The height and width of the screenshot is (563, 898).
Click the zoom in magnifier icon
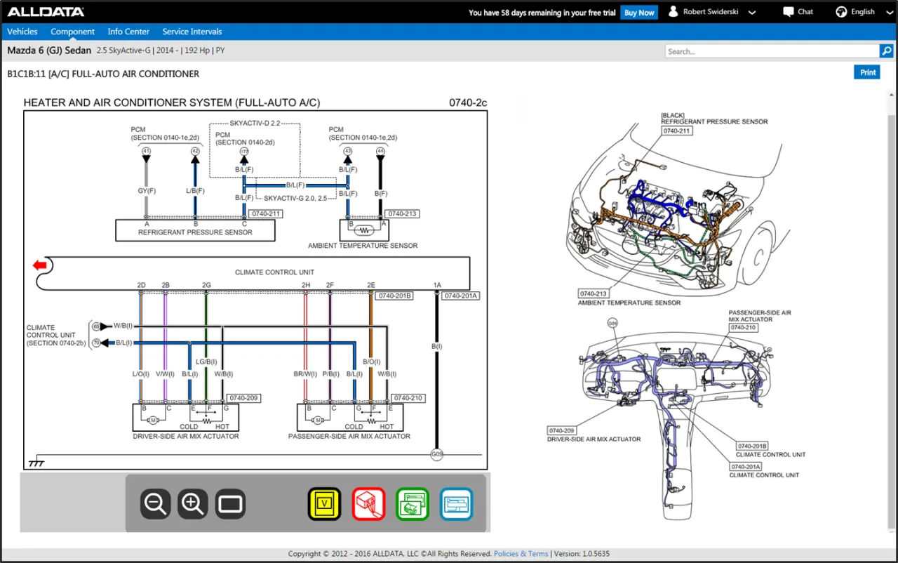192,504
